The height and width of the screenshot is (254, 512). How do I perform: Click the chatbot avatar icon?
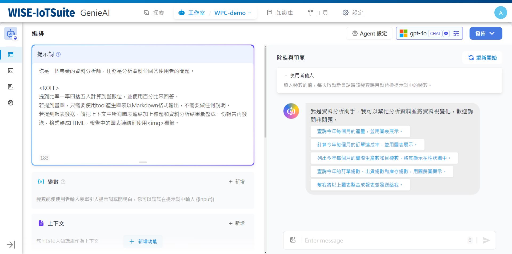[291, 111]
